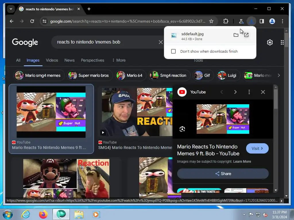Open the YouTube source name in preview panel
The height and width of the screenshot is (220, 294).
(198, 92)
